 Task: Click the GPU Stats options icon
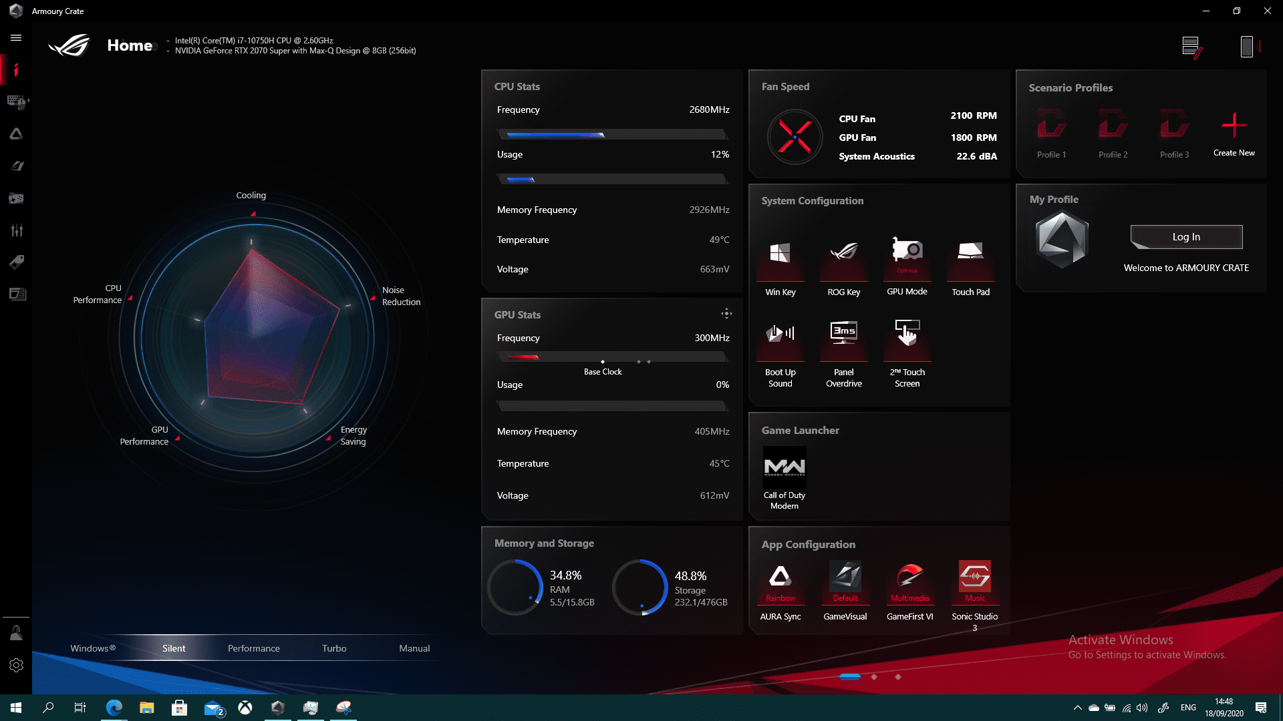coord(726,314)
